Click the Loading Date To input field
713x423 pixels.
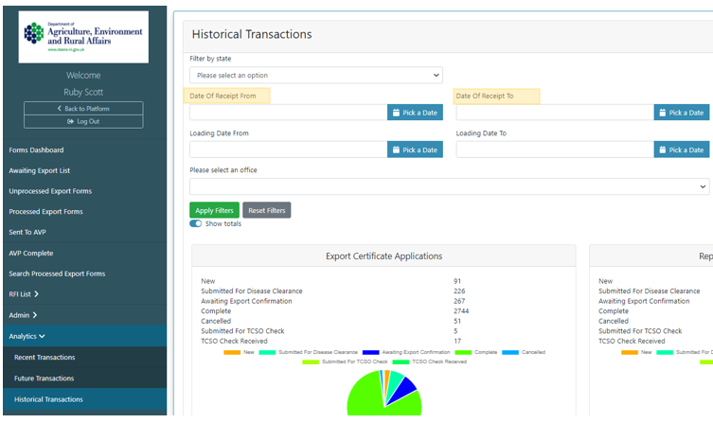pyautogui.click(x=555, y=150)
